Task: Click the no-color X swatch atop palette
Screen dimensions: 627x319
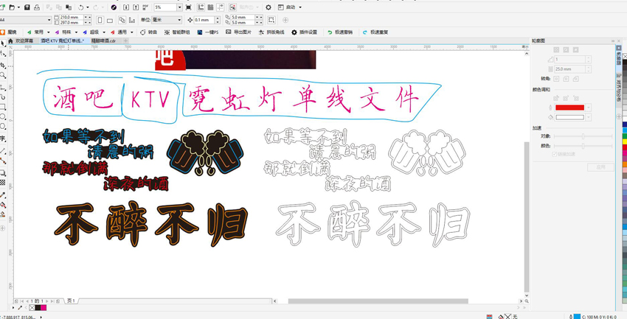Action: 625,57
